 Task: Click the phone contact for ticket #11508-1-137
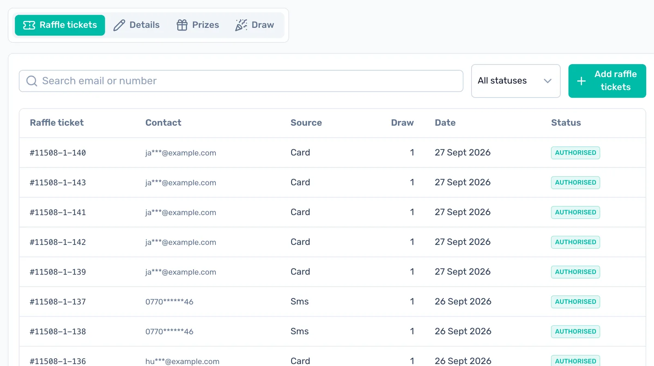click(x=169, y=302)
